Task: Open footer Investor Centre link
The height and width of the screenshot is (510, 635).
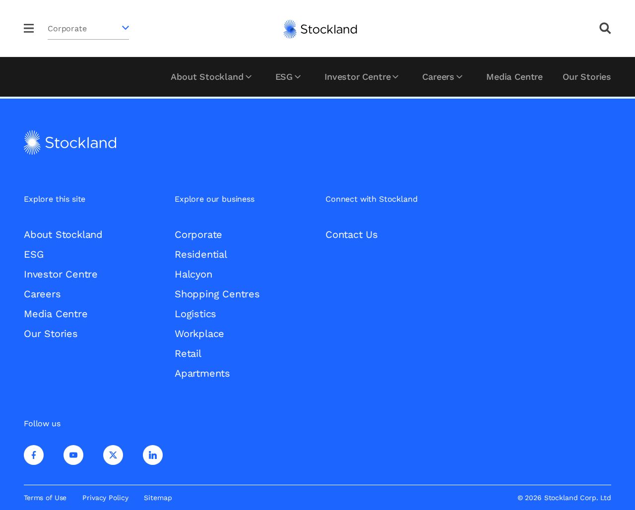Action: pyautogui.click(x=61, y=274)
